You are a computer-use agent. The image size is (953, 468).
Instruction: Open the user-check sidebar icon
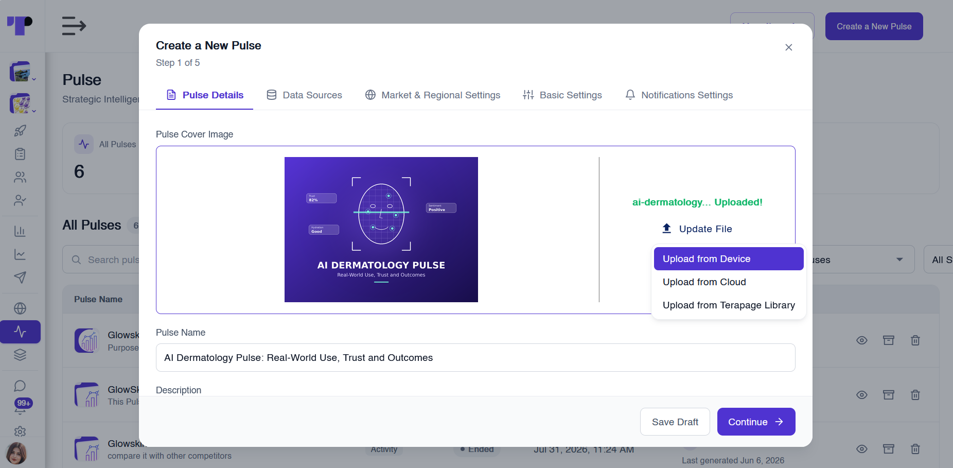click(20, 200)
